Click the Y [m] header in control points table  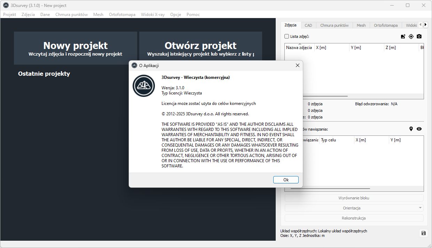tap(406, 140)
